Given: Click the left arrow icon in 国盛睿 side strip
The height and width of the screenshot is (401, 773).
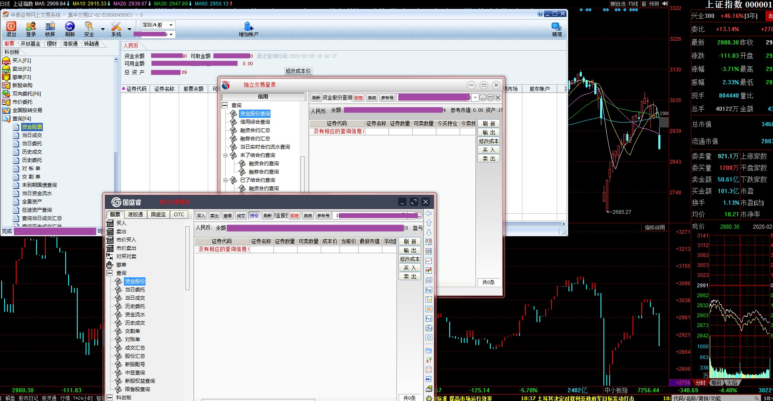Looking at the screenshot, I should click(429, 213).
